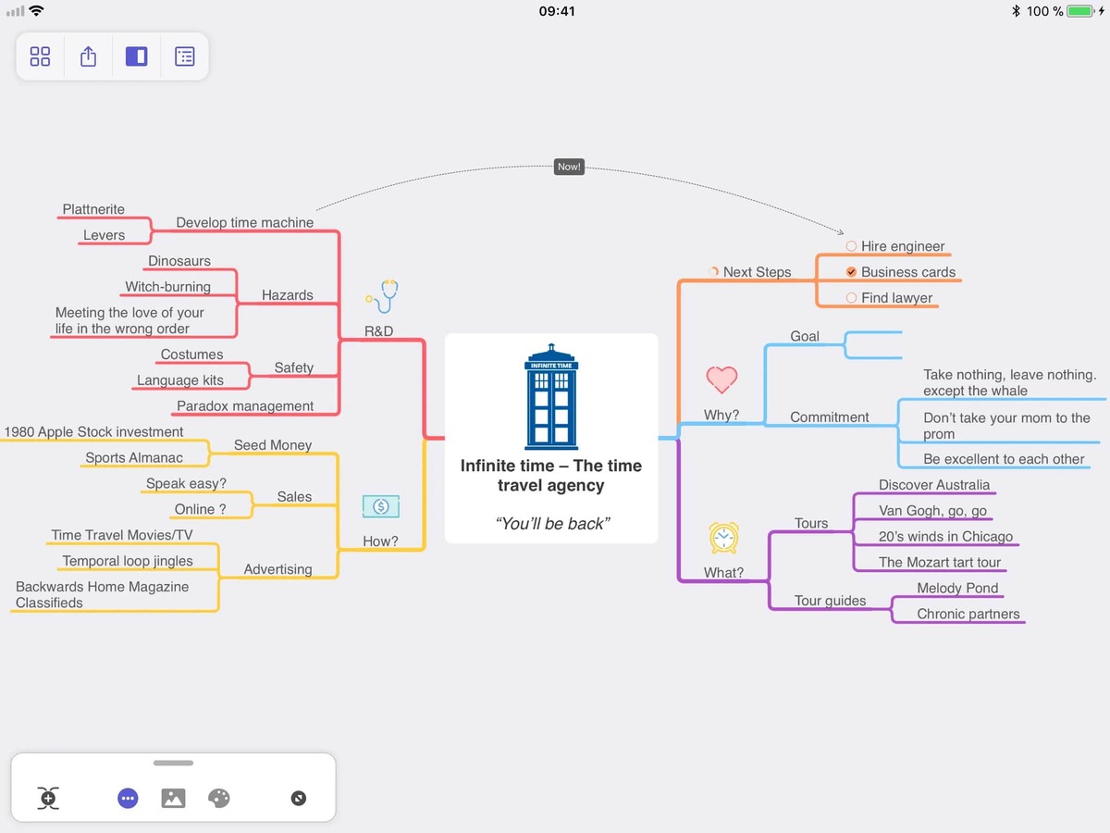Viewport: 1110px width, 833px height.
Task: Open the More options ellipsis icon
Action: tap(128, 798)
